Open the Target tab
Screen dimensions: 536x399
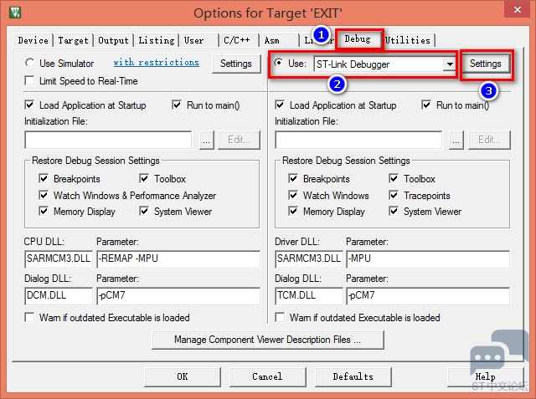(73, 40)
